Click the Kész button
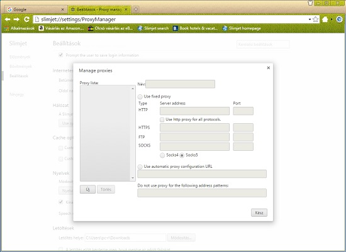The height and width of the screenshot is (252, 346). (259, 213)
